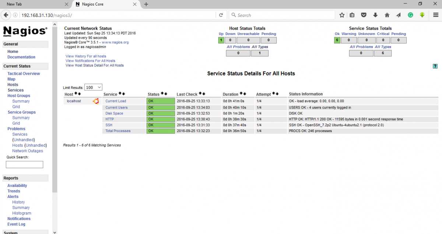The height and width of the screenshot is (234, 442).
Task: Click the site information icon in address bar
Action: tap(15, 15)
